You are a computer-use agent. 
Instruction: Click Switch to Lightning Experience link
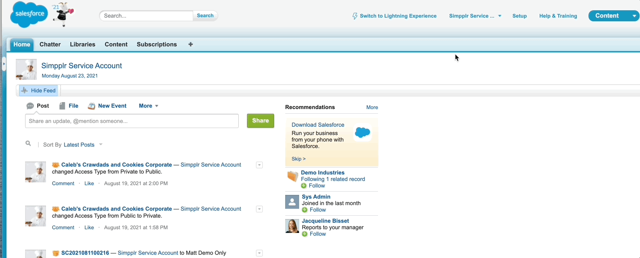coord(398,16)
